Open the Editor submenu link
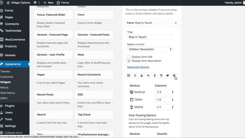 4,98
